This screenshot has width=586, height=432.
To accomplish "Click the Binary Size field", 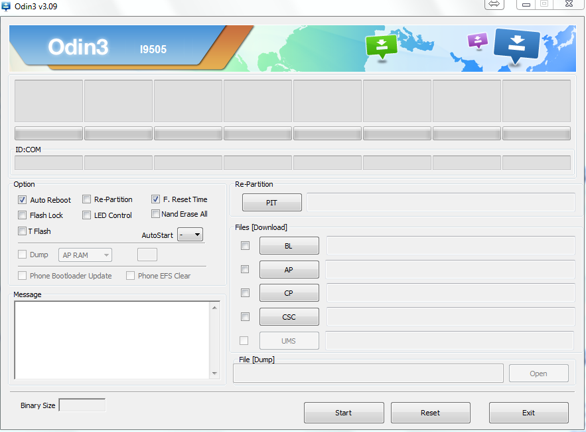I will point(82,405).
